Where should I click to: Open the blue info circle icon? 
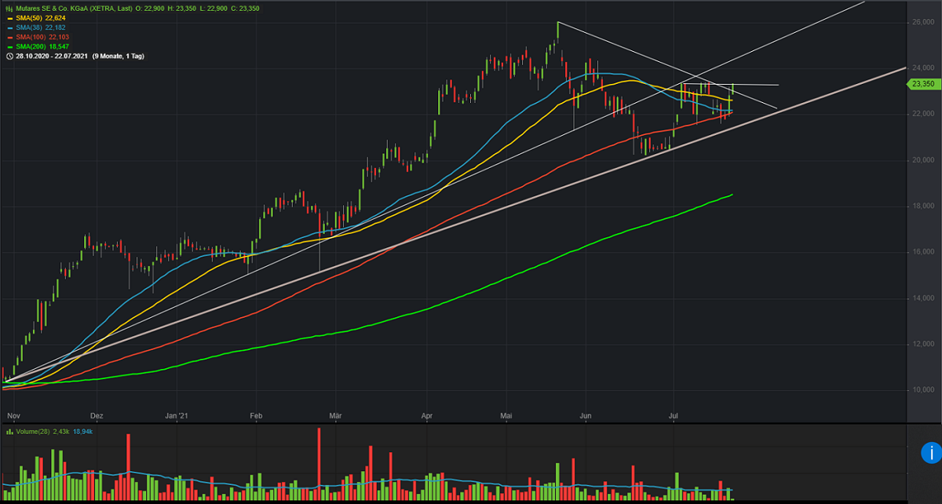click(929, 452)
